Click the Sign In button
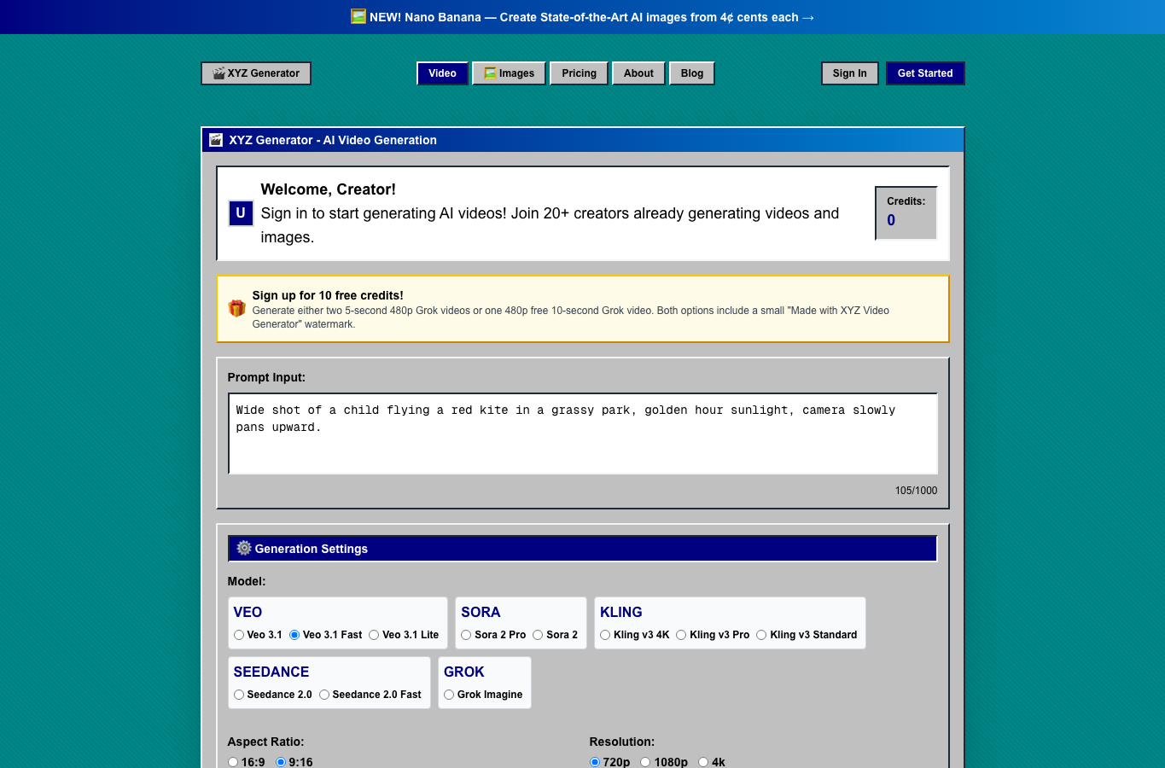Screen dimensions: 1165x768 (849, 73)
